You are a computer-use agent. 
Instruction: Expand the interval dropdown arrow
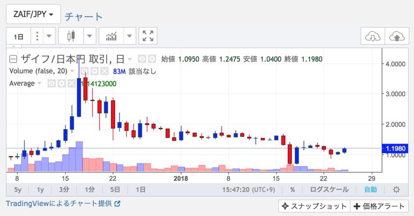pyautogui.click(x=49, y=36)
